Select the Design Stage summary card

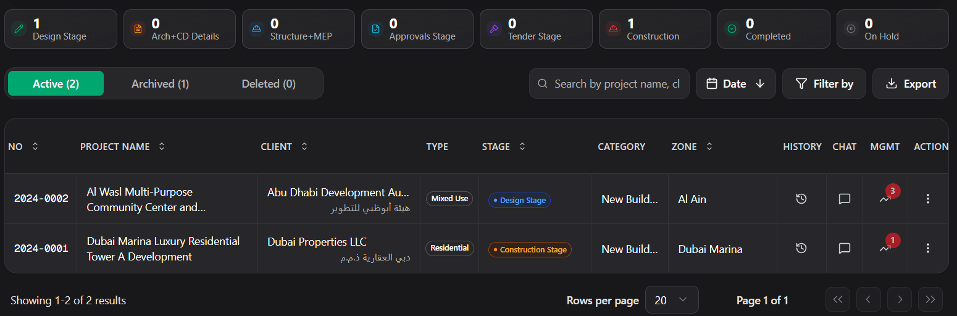click(x=61, y=29)
